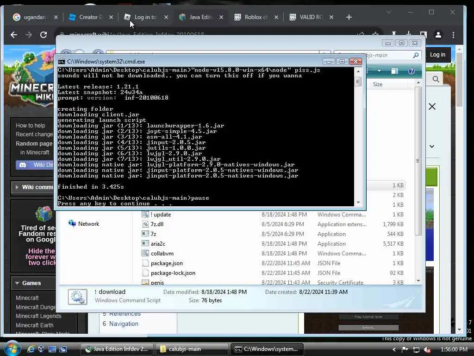474x356 pixels.
Task: Expand the wiki chevron below the X
Action: tap(432, 146)
